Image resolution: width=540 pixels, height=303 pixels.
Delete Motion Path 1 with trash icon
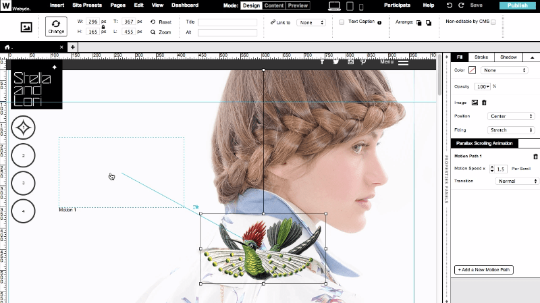coord(535,156)
